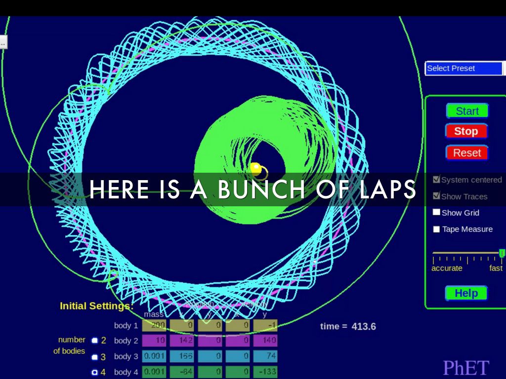The image size is (506, 379).
Task: Toggle the System centered checkbox
Action: tap(436, 180)
